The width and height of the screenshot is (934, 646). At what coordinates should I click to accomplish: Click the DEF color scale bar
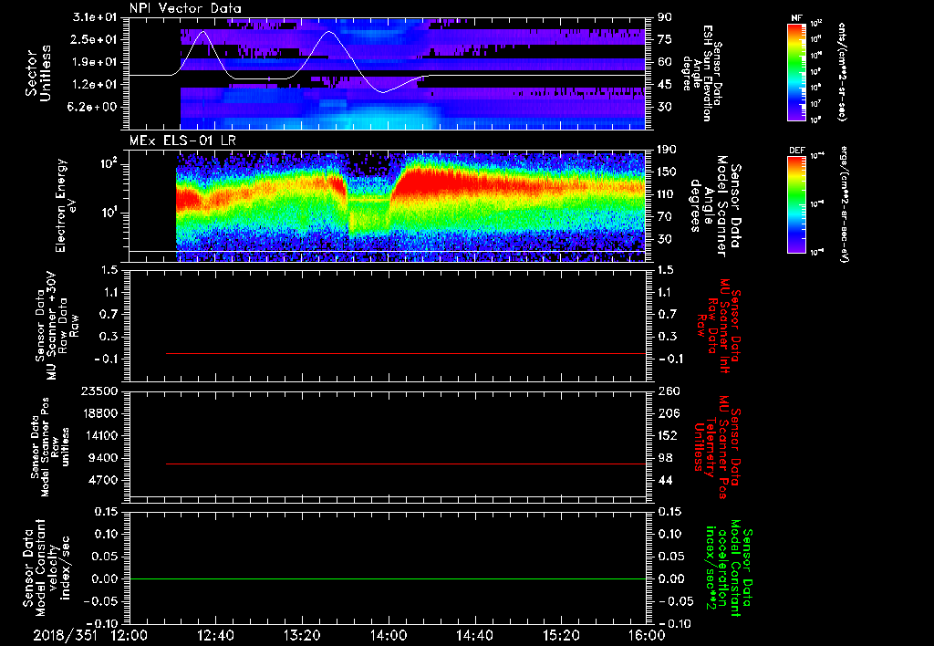pyautogui.click(x=797, y=204)
